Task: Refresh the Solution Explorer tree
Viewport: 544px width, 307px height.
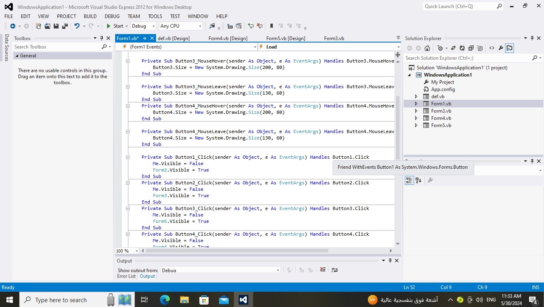Action: [462, 48]
